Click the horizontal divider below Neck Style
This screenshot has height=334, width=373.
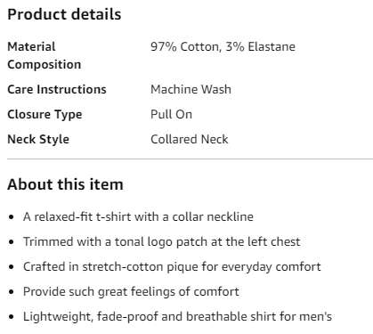[190, 159]
